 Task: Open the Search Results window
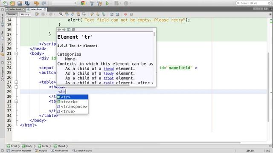82,150
